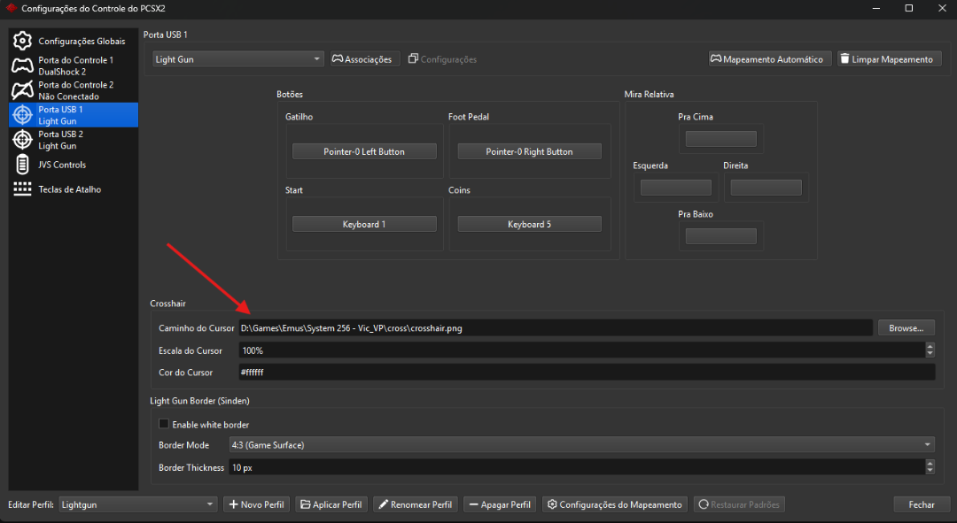Open Configurações settings view for USB port
This screenshot has width=957, height=523.
click(x=442, y=59)
